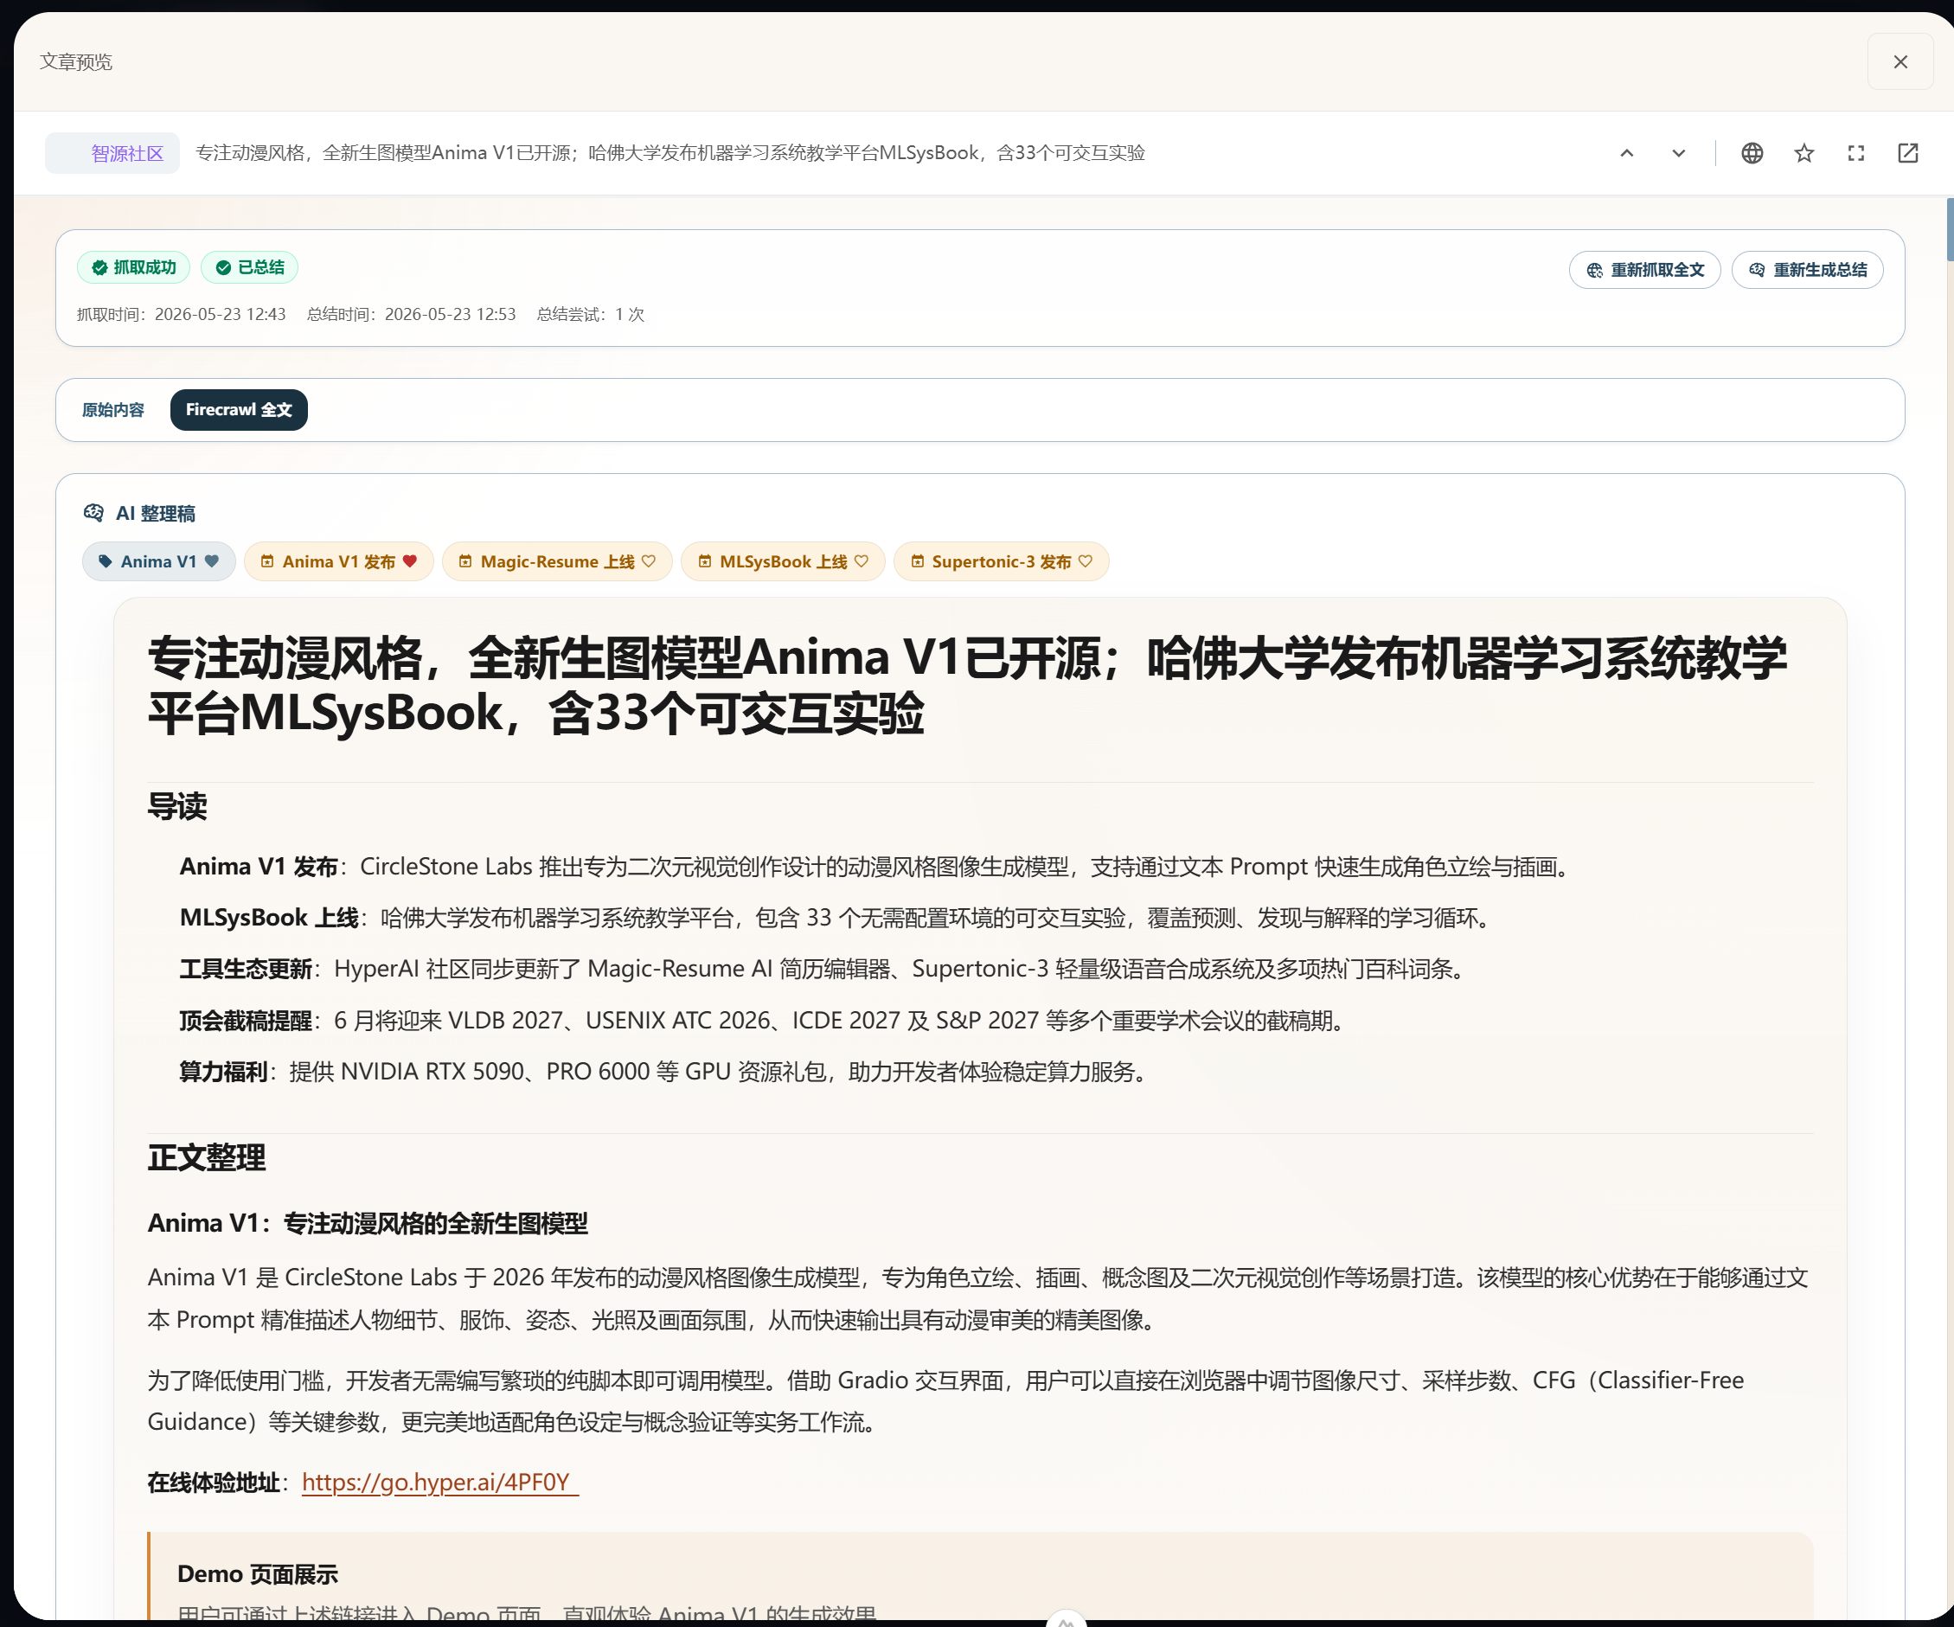Click the large bold article headline
This screenshot has width=1954, height=1627.
tap(968, 686)
